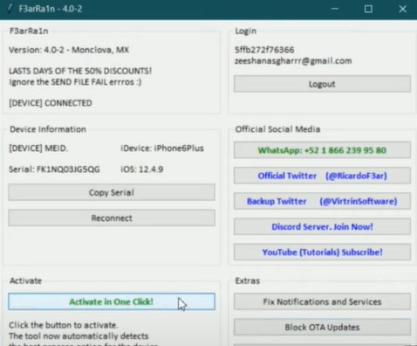
Task: Click the Reconnect button
Action: [112, 218]
